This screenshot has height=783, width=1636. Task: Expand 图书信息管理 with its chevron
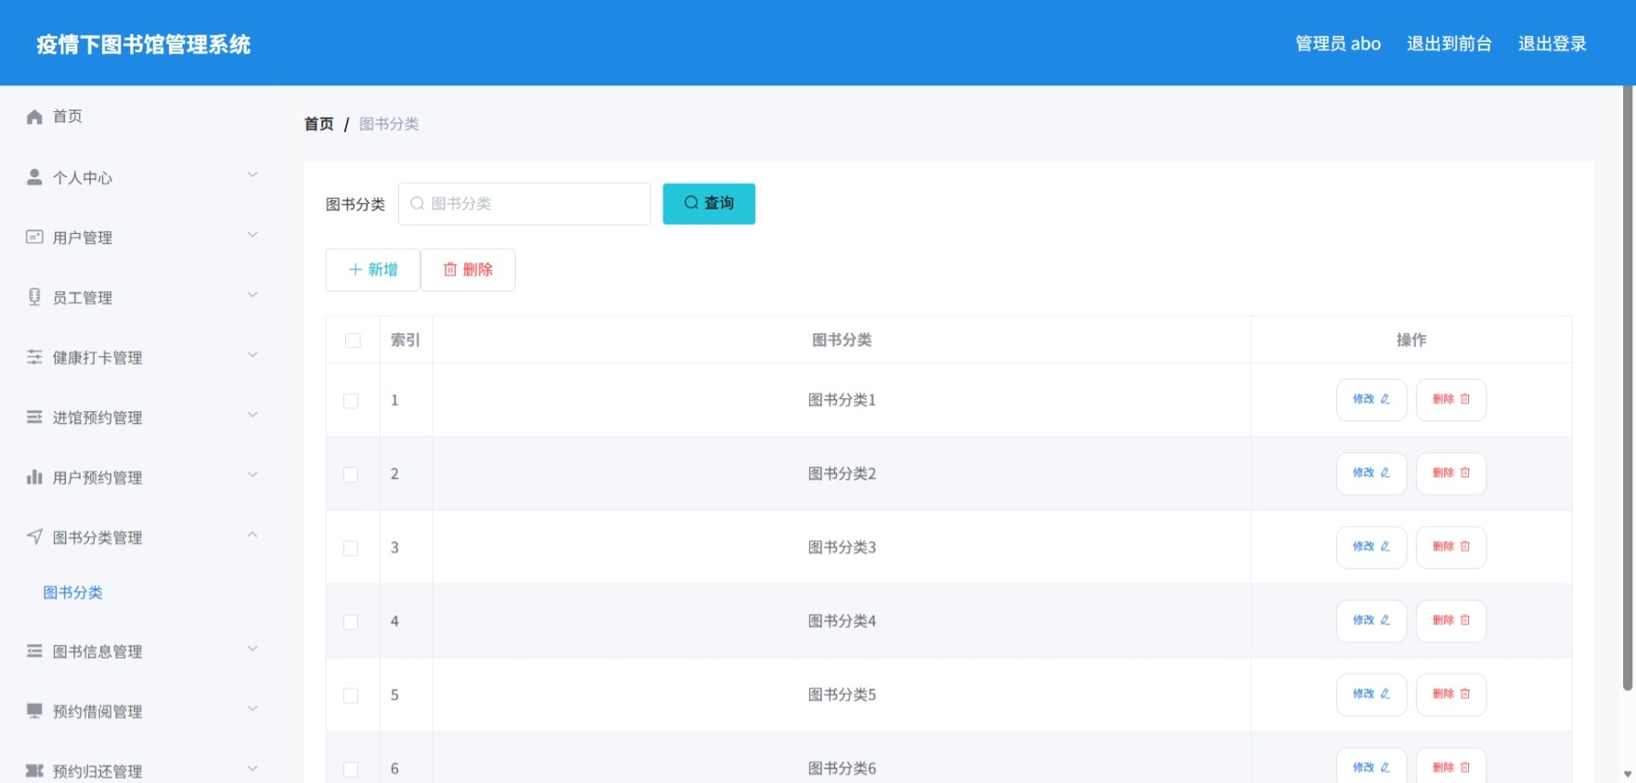tap(252, 648)
